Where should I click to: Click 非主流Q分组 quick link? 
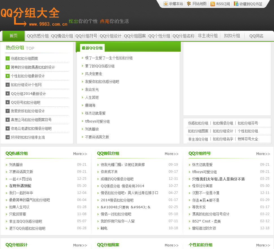198,139
